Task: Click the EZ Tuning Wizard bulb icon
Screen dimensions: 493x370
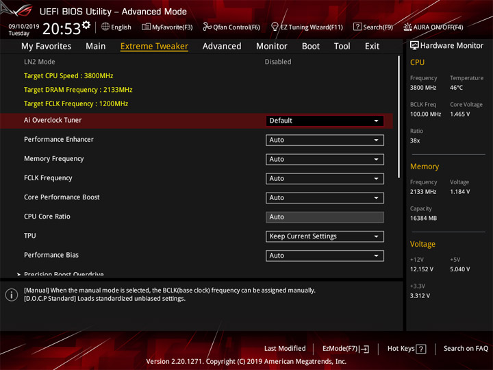Action: (x=275, y=27)
